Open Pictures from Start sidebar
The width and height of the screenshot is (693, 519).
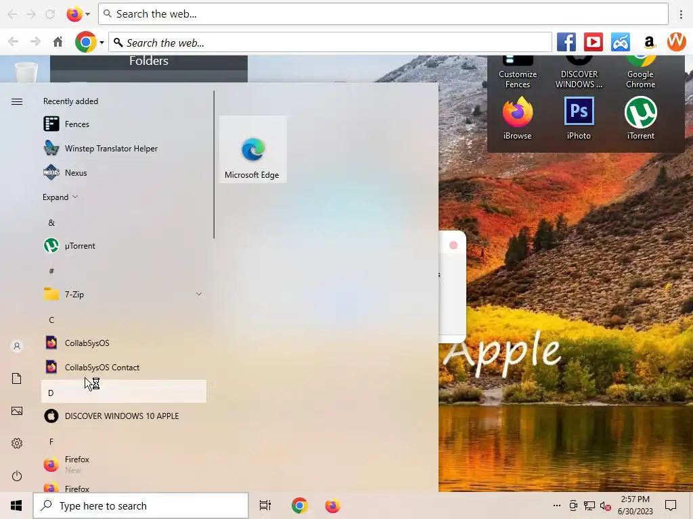[x=17, y=411]
